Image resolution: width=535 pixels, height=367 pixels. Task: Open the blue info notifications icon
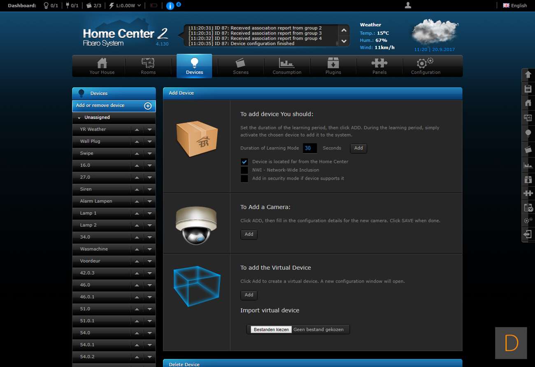coord(170,6)
